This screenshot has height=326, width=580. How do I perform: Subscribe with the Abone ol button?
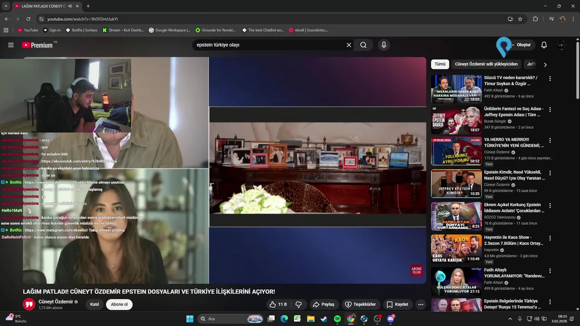119,304
